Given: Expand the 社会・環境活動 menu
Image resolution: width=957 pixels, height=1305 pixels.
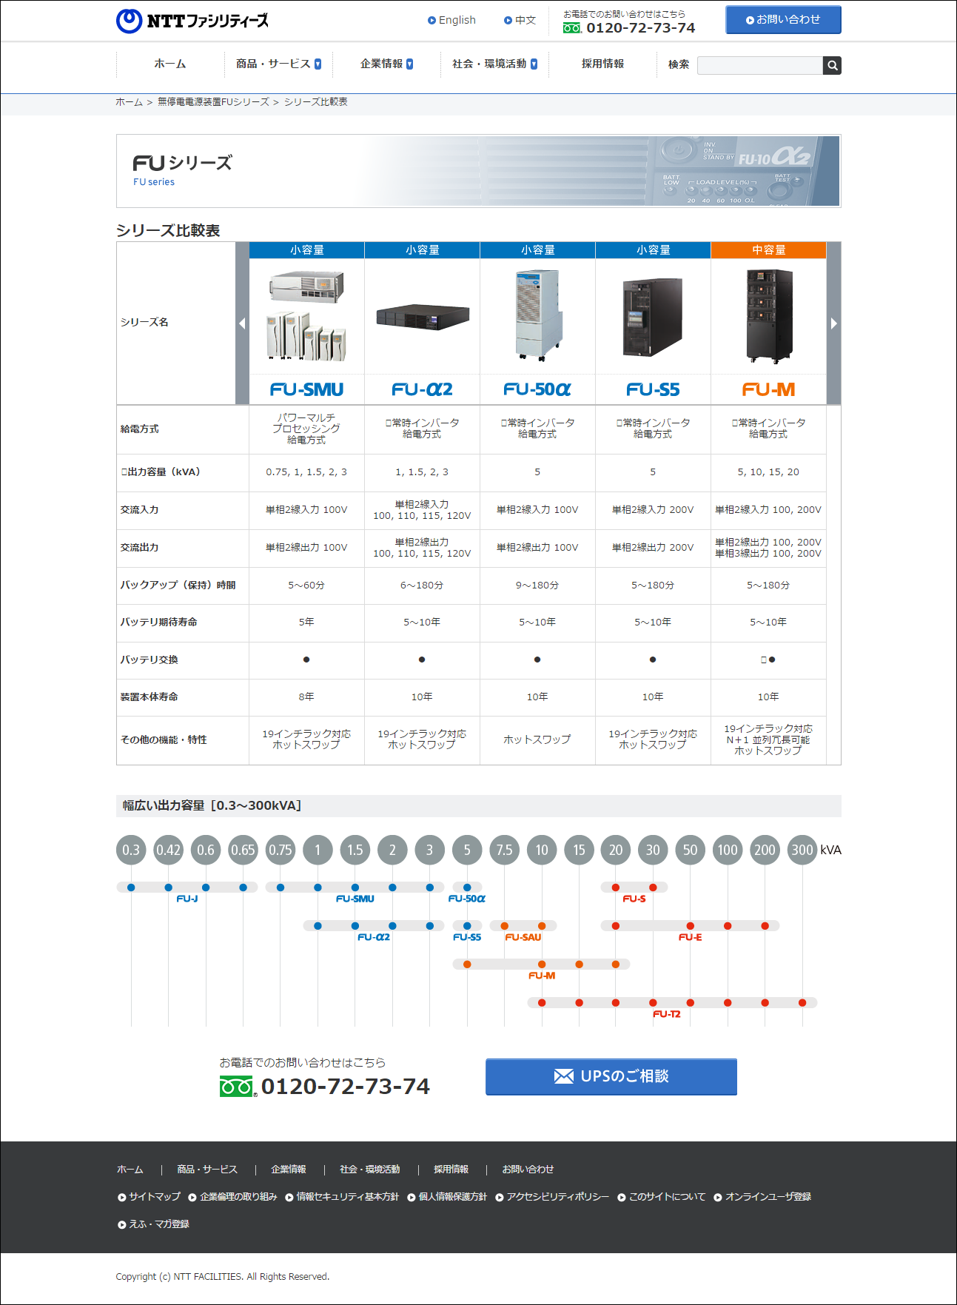Looking at the screenshot, I should pyautogui.click(x=494, y=64).
